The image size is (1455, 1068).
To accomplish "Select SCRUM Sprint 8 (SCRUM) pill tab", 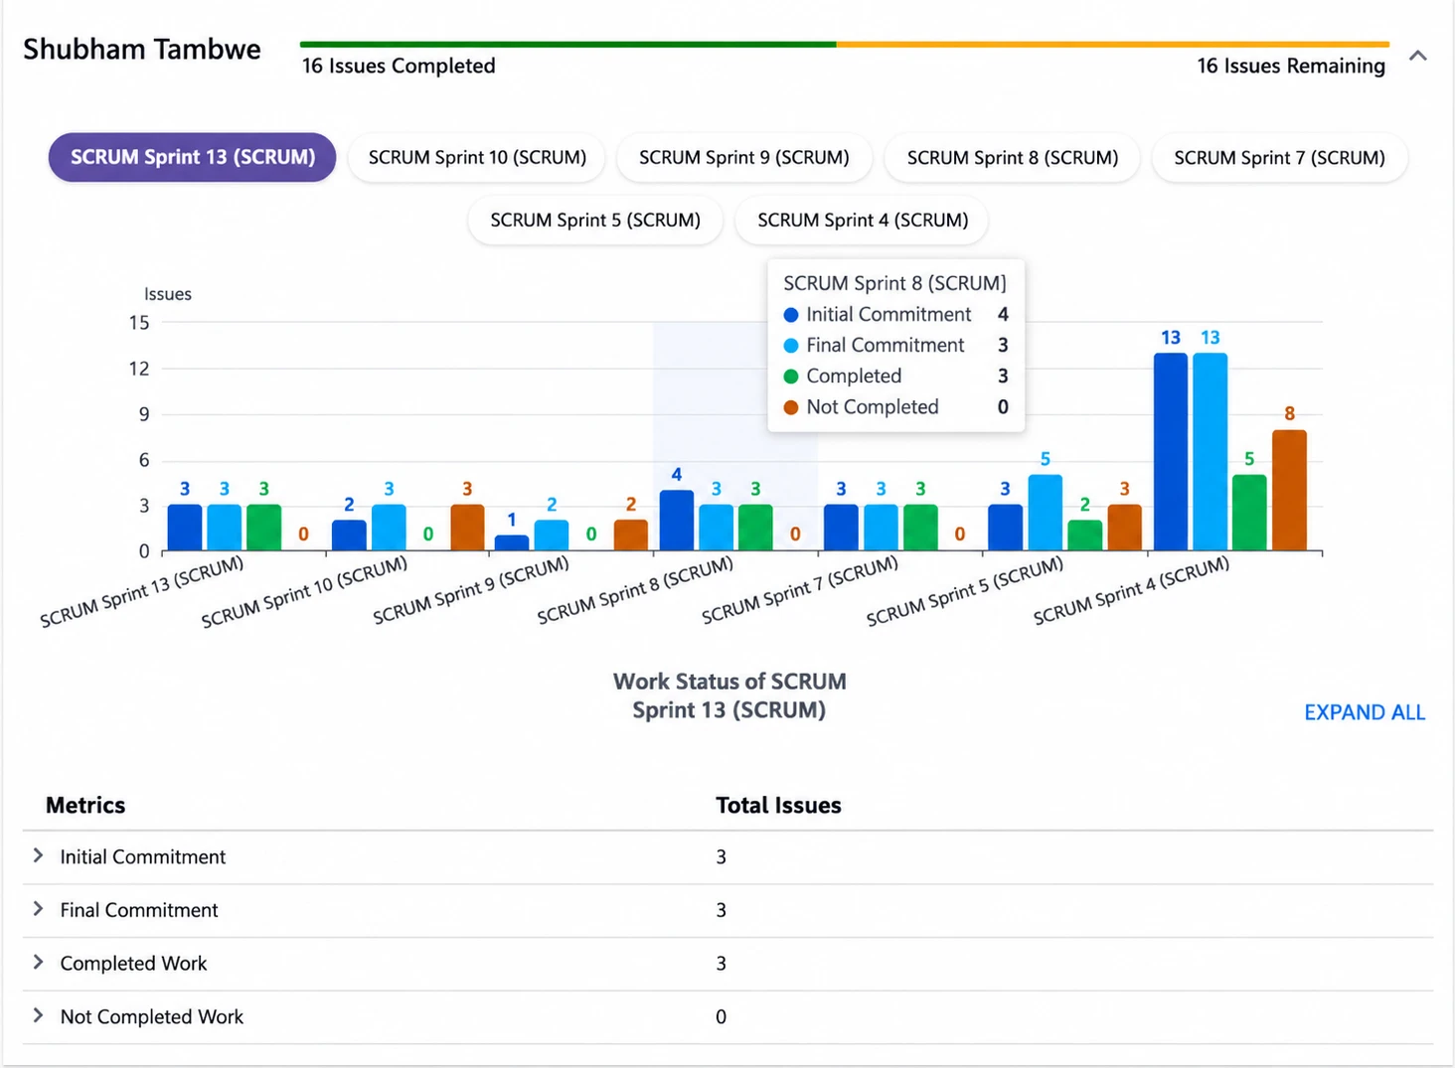I will point(1013,157).
